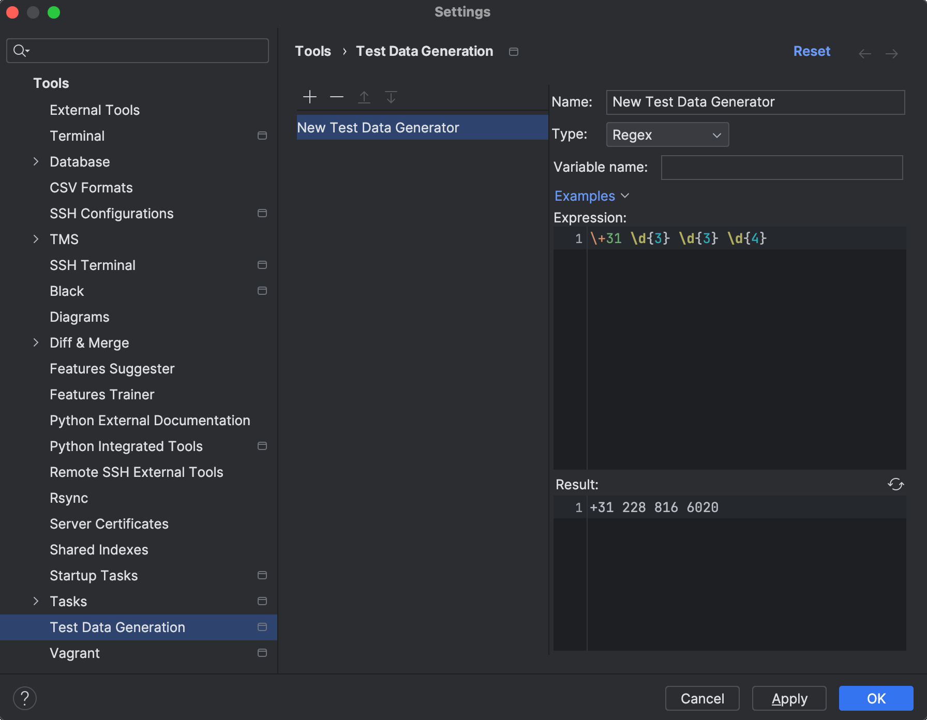Open the Type dropdown showing Regex

667,135
